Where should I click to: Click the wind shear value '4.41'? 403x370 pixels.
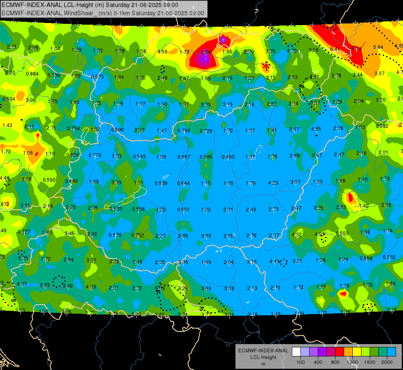tap(275, 261)
